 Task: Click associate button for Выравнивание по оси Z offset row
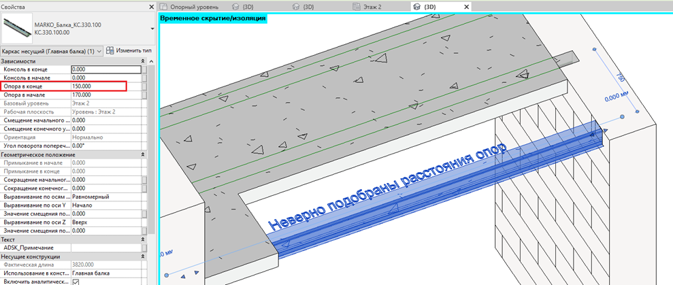145,231
